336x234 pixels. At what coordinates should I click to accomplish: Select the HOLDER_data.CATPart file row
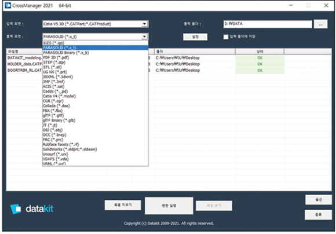pyautogui.click(x=169, y=64)
